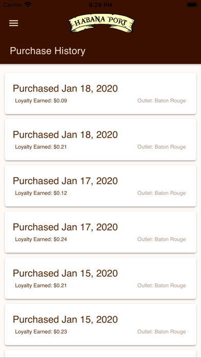Tap the partially visible card at bottom
Image resolution: width=201 pixels, height=358 pixels.
tap(100, 354)
